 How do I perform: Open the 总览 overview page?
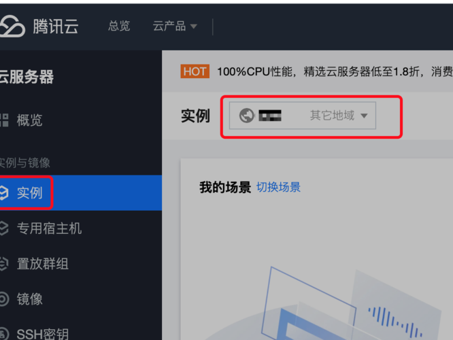(x=119, y=27)
